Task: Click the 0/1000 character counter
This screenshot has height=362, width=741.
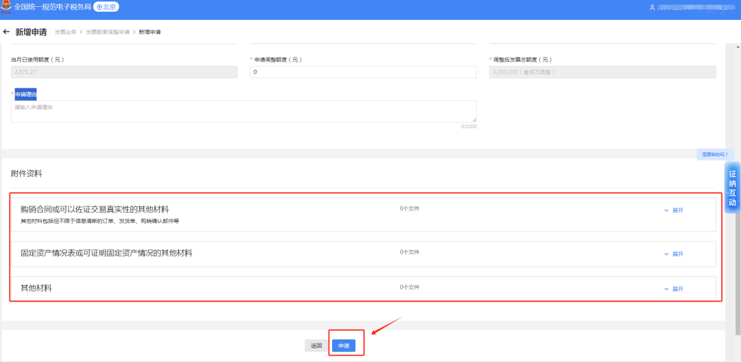Action: point(469,126)
